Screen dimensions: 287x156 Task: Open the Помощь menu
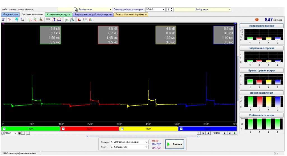click(29, 10)
